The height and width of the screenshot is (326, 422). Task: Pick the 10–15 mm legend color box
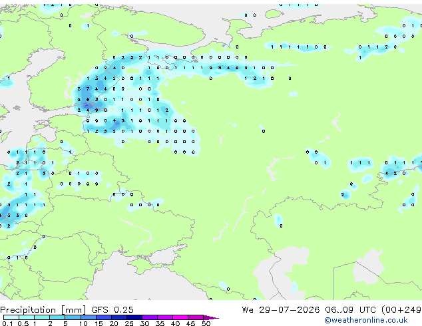[x=88, y=317]
